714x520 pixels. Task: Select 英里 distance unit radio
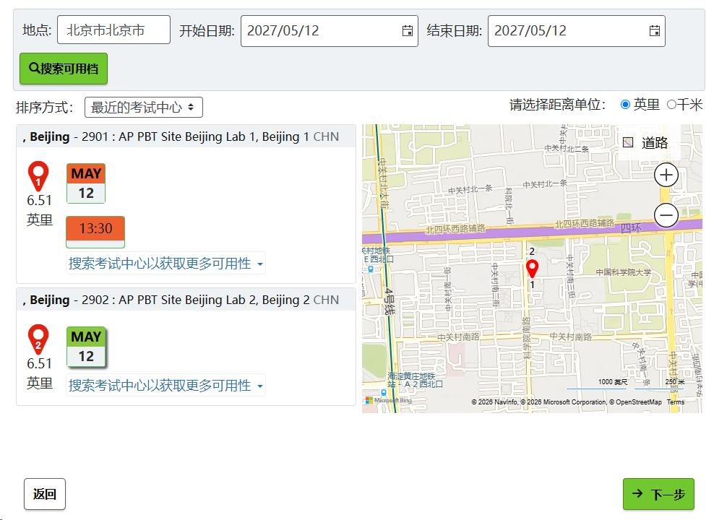625,105
